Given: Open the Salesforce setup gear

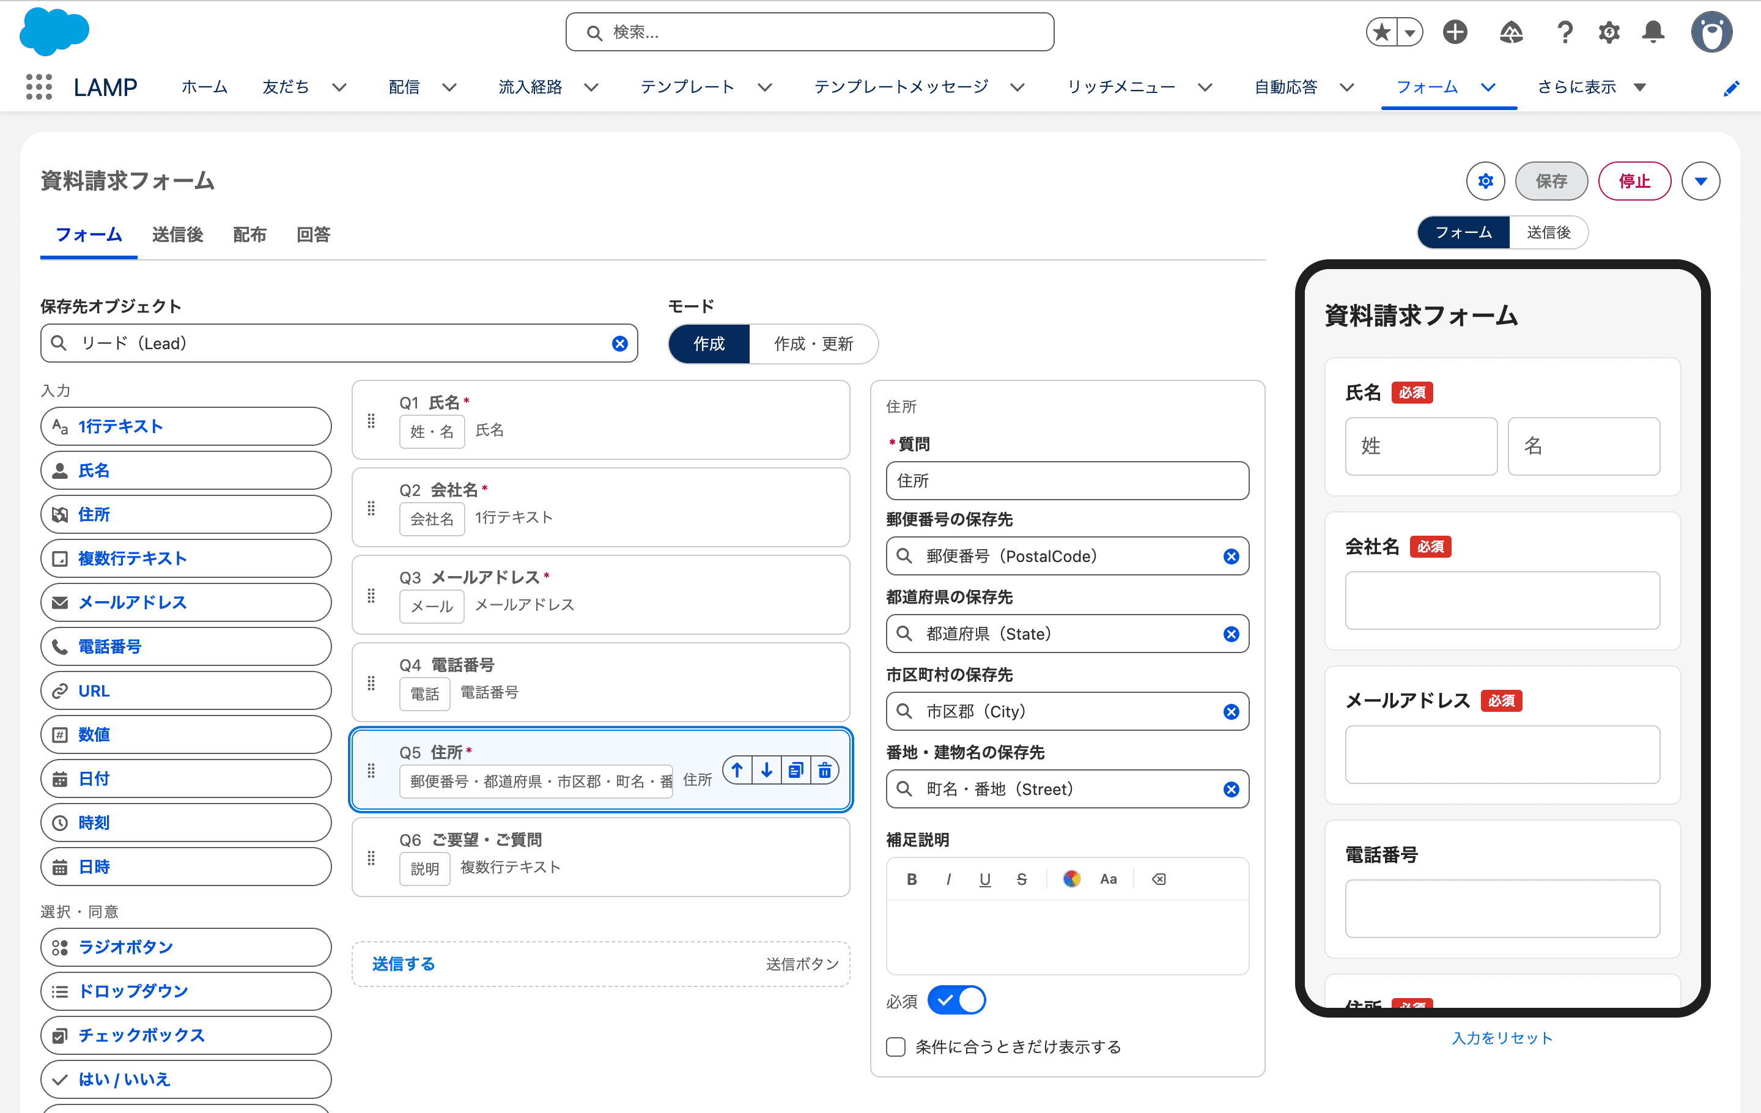Looking at the screenshot, I should click(1608, 32).
